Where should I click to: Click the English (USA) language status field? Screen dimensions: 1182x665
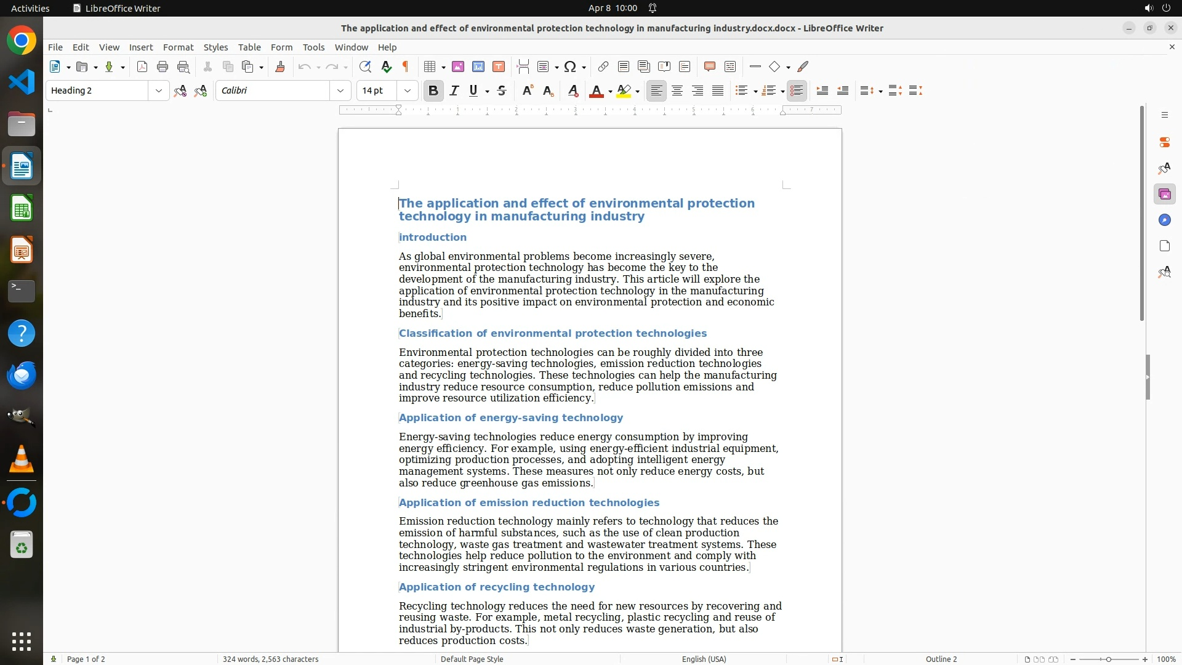tap(704, 659)
